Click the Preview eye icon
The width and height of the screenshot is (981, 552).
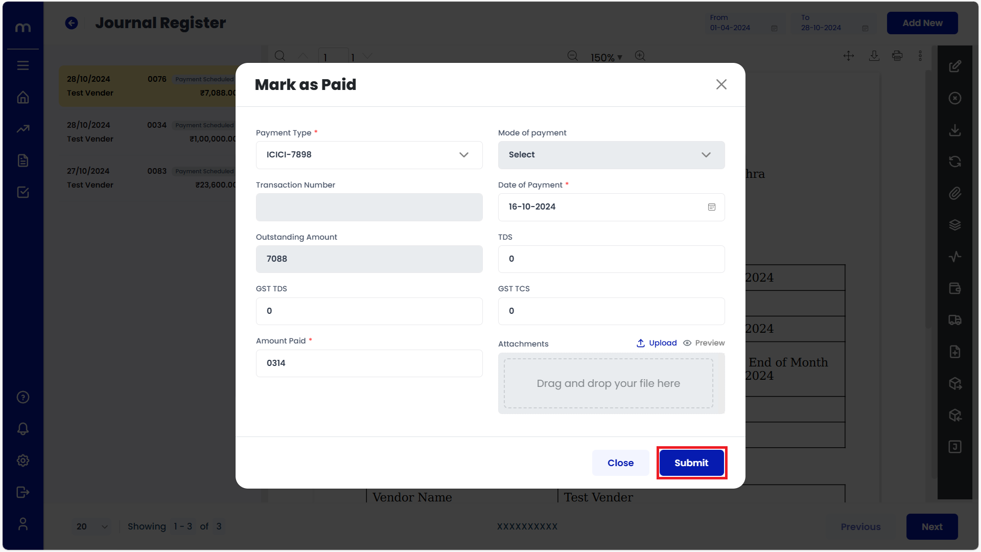pyautogui.click(x=688, y=343)
